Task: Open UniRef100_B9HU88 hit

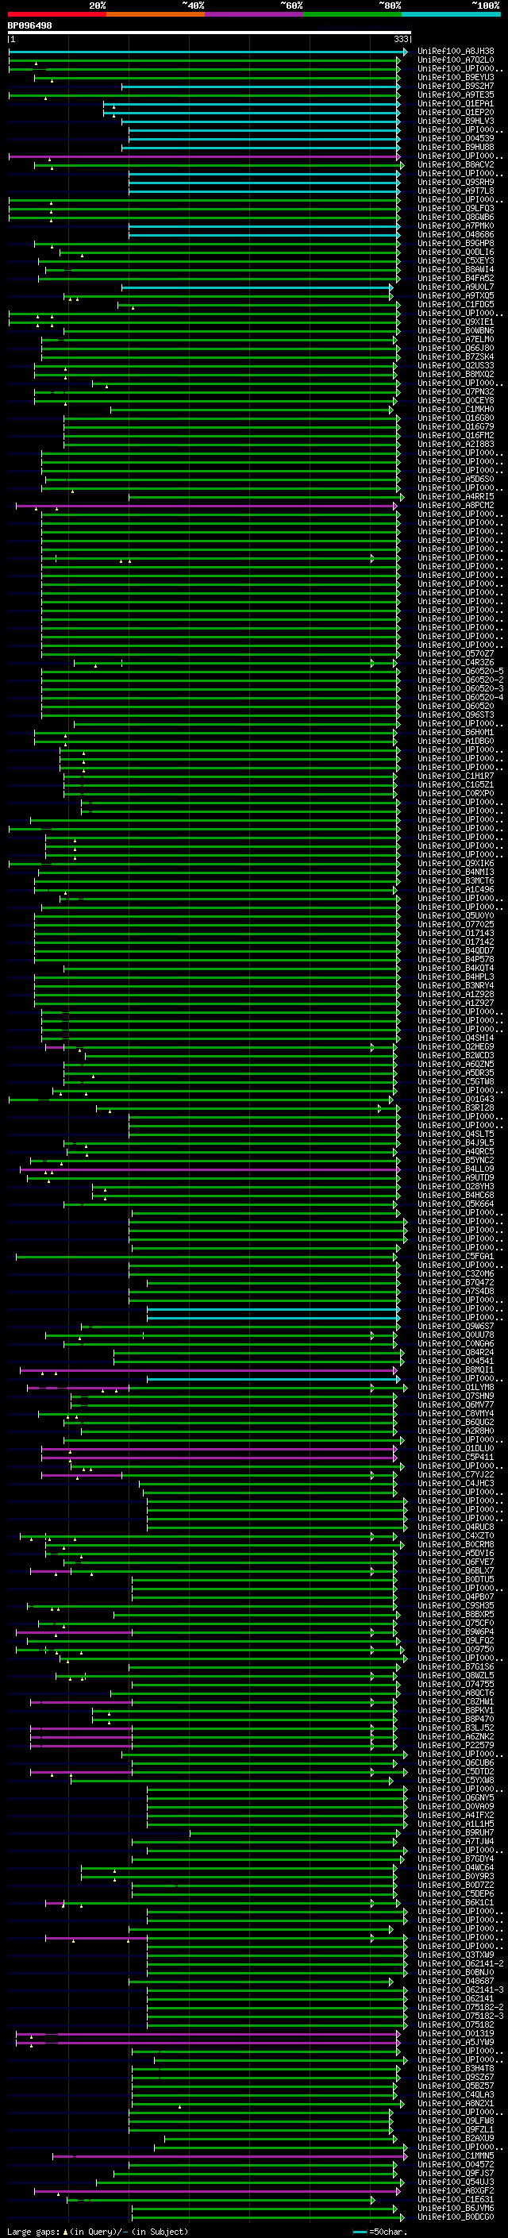Action: (456, 147)
